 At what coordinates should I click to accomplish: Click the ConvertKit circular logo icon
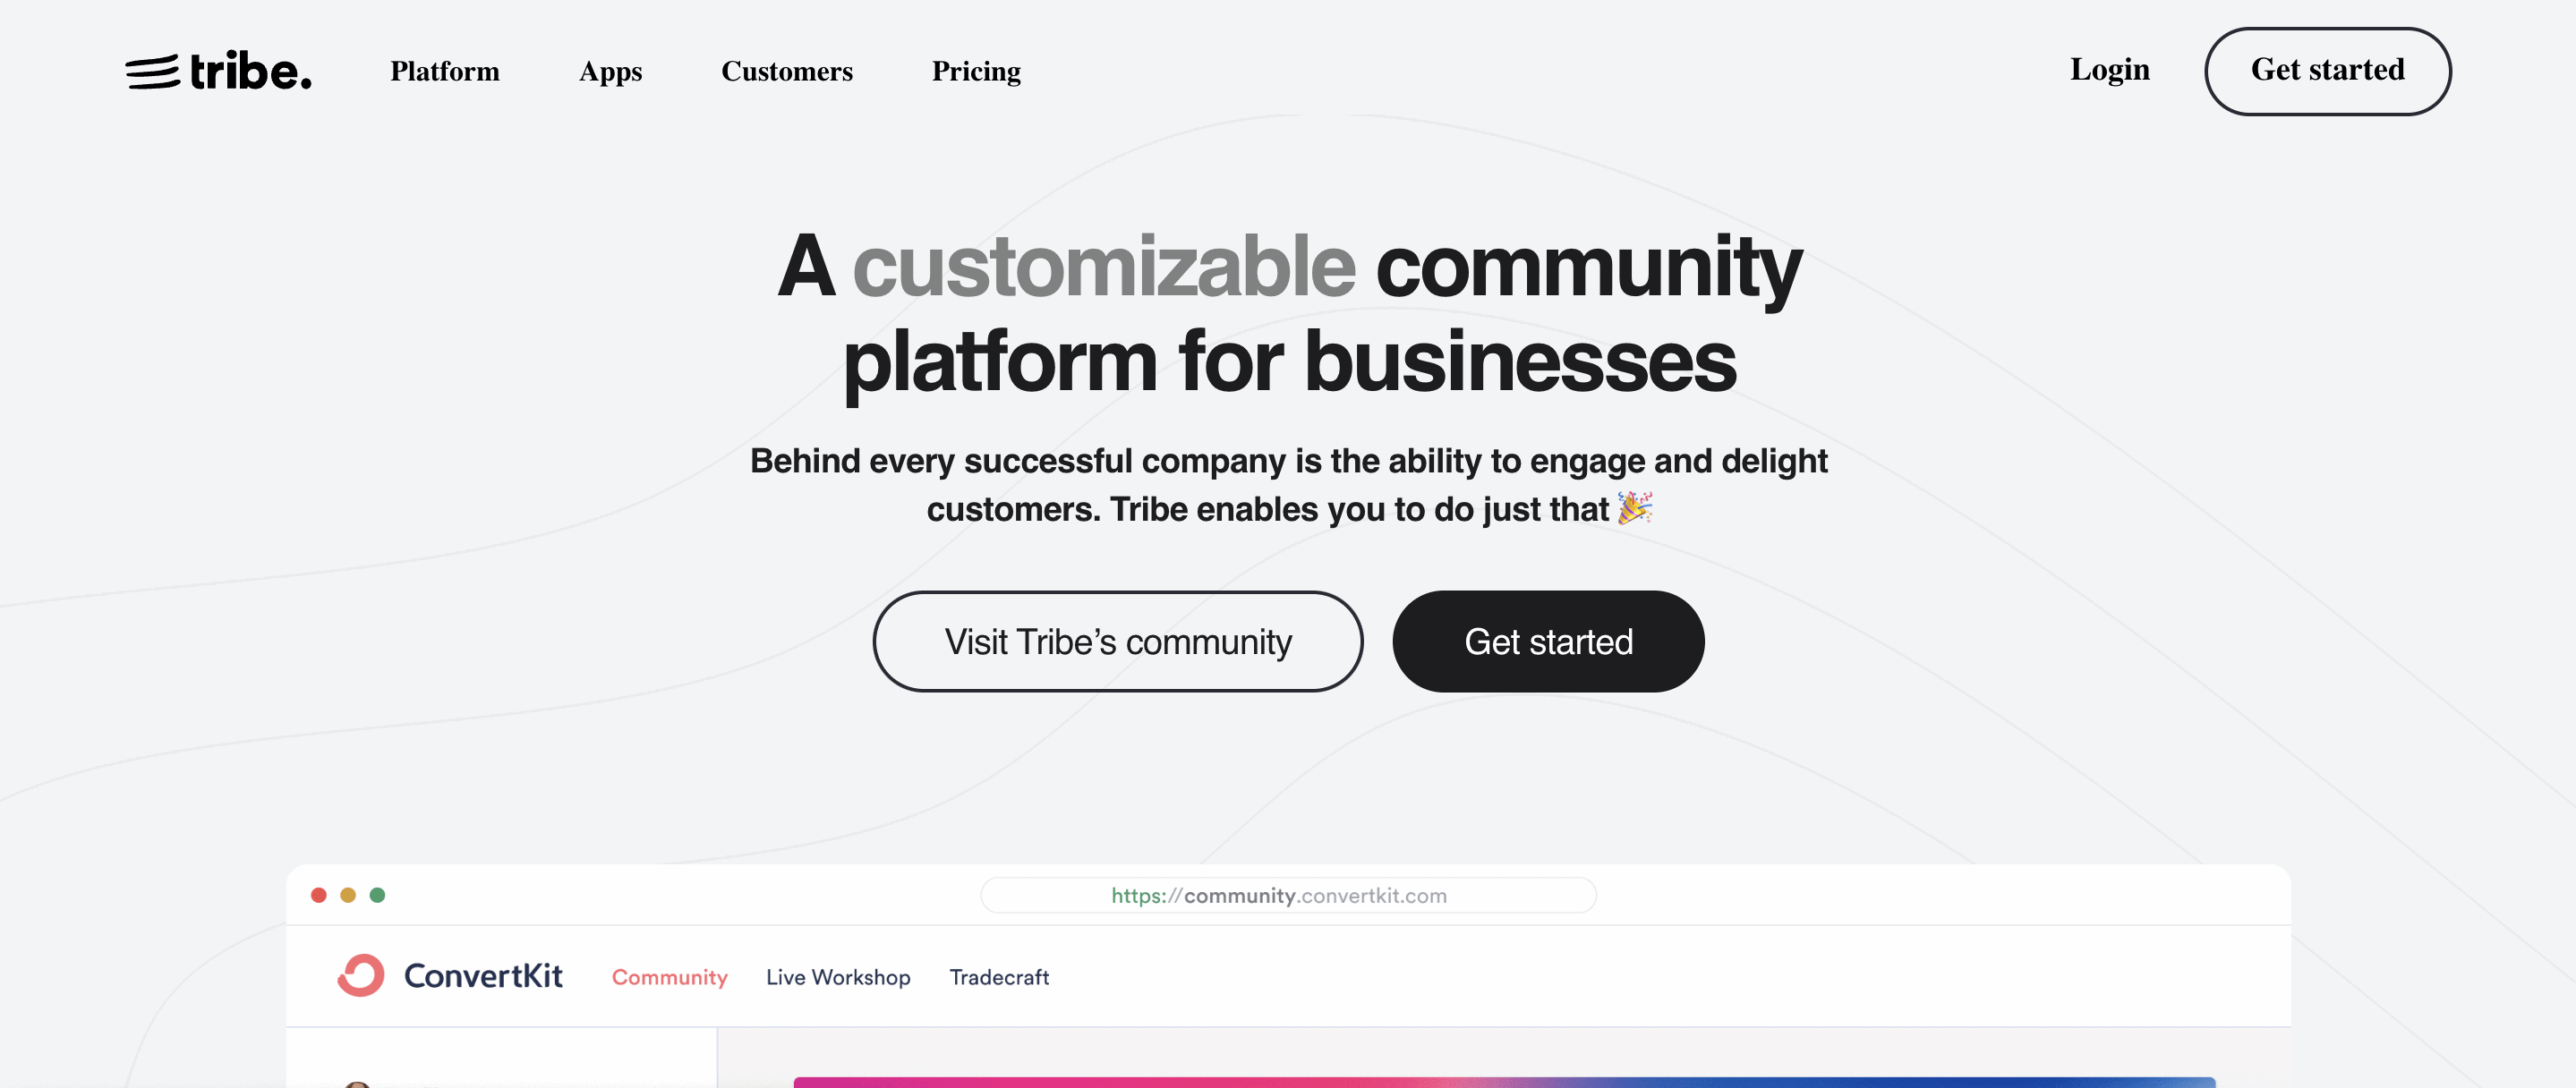(361, 975)
